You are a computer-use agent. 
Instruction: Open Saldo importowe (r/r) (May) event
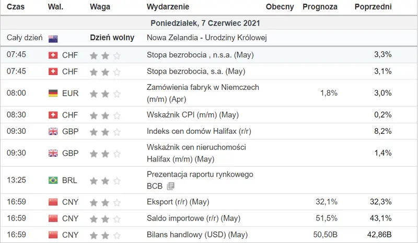(193, 218)
